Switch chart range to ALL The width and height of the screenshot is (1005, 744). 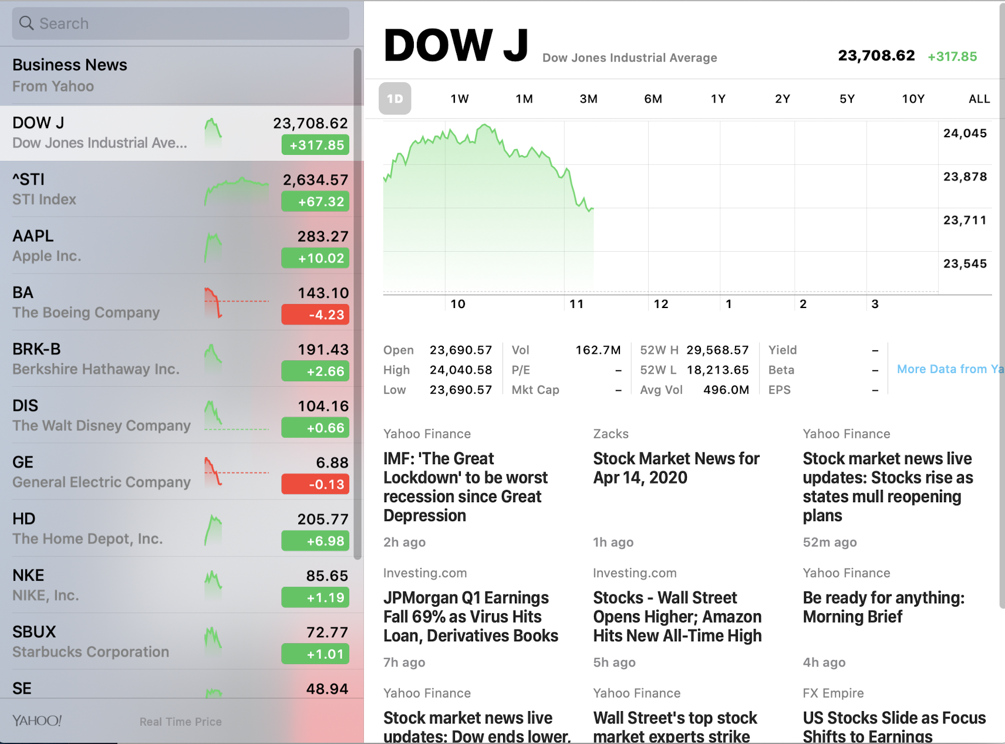(979, 99)
